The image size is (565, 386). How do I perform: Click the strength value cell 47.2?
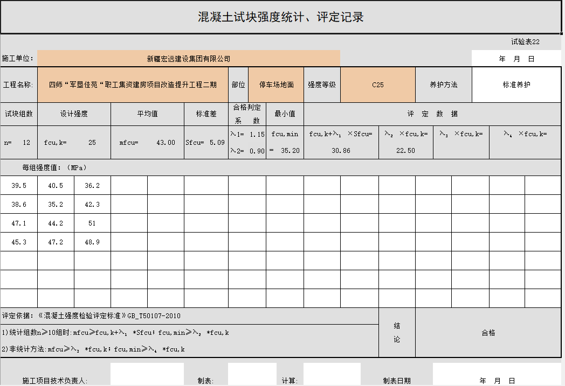coord(56,242)
